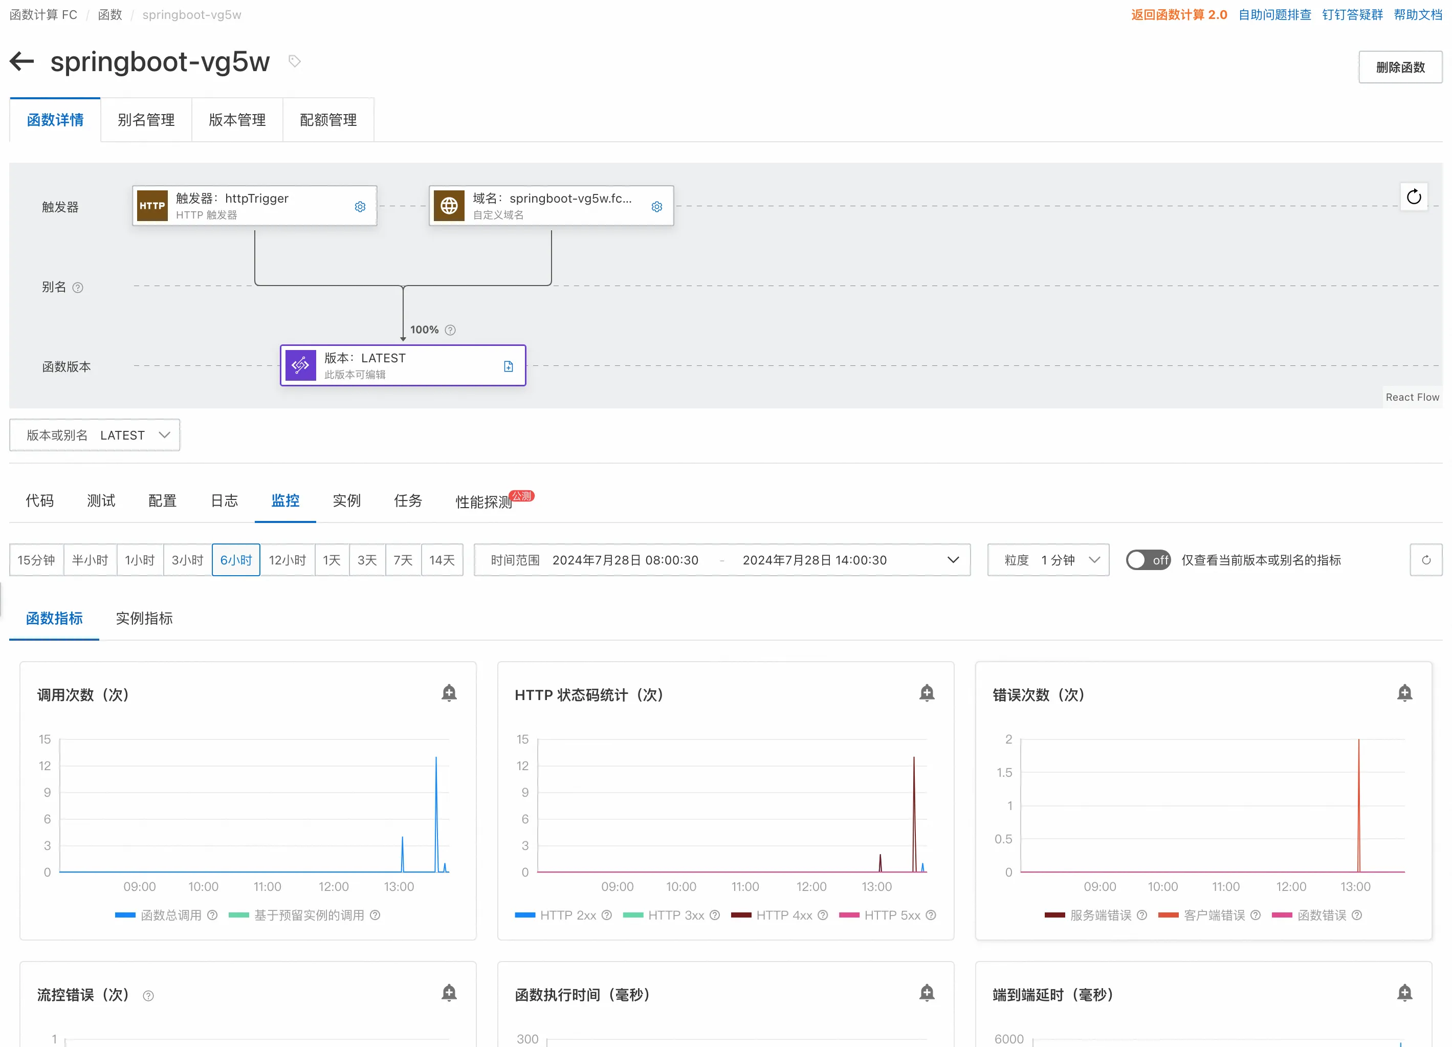
Task: Click the purple function version icon
Action: tap(301, 366)
